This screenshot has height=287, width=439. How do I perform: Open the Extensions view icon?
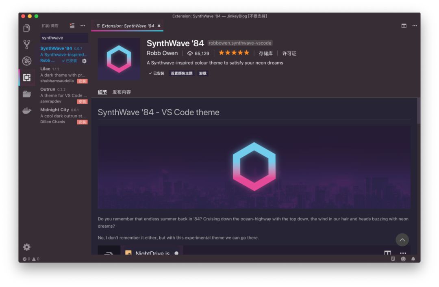[26, 77]
